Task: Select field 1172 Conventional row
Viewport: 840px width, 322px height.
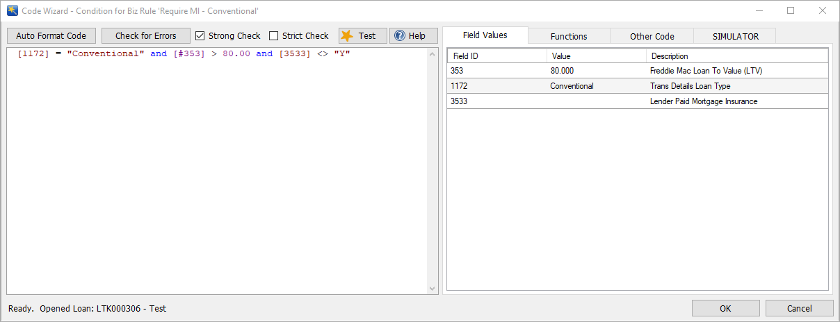Action: [637, 86]
